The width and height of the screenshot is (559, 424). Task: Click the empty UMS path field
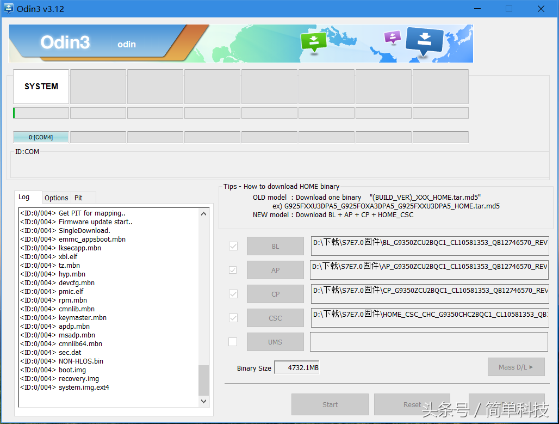pos(429,342)
